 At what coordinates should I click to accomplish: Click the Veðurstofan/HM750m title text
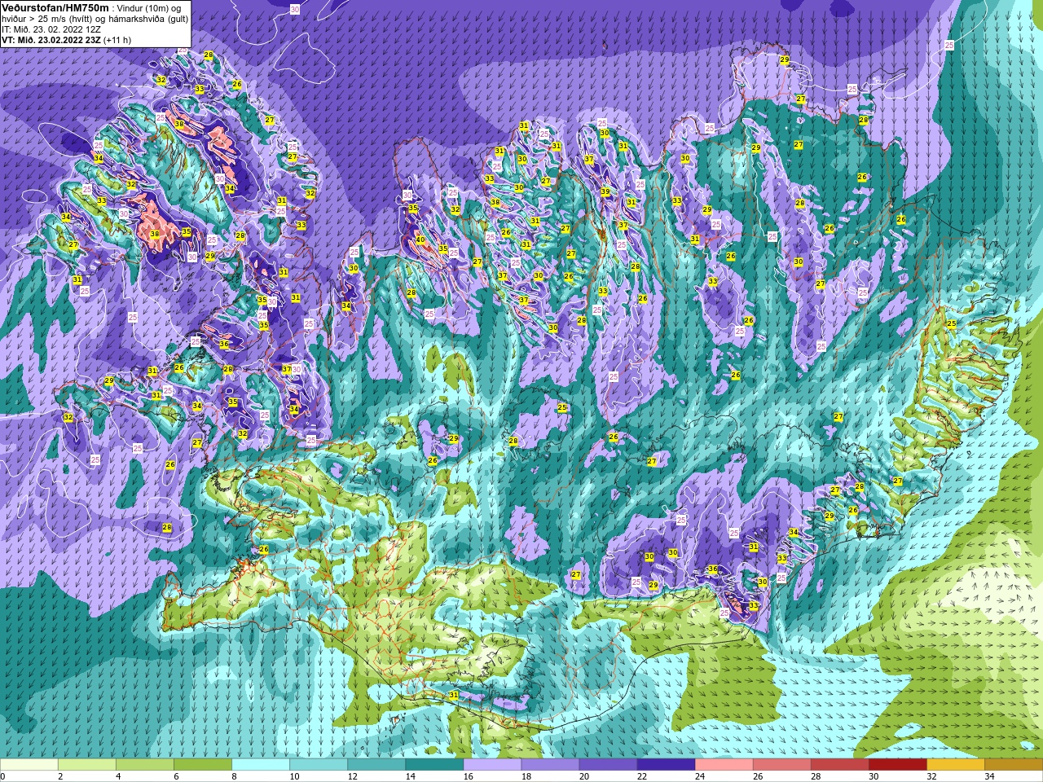pos(55,7)
